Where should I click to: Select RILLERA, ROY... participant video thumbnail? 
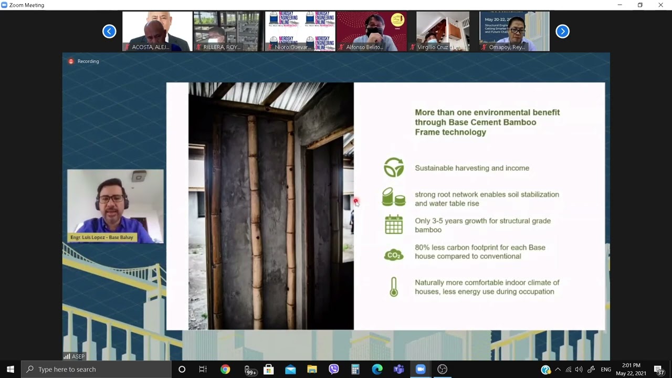click(x=228, y=31)
